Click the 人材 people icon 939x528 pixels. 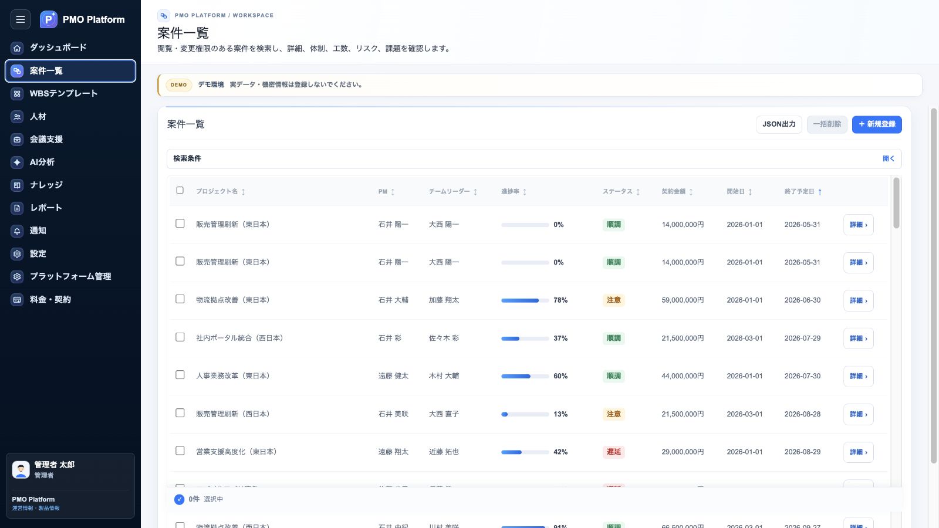click(x=17, y=117)
